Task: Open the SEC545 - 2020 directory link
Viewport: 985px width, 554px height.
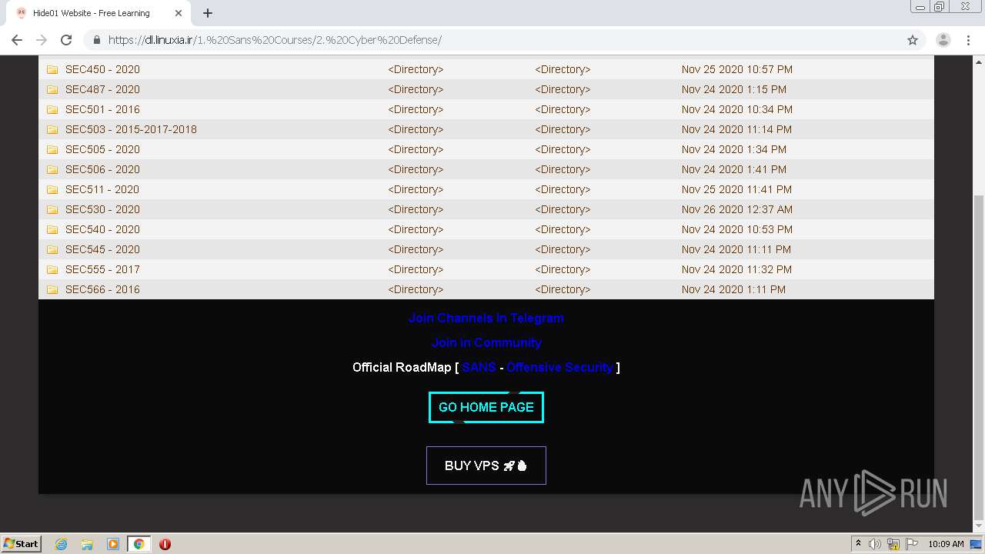Action: (102, 249)
